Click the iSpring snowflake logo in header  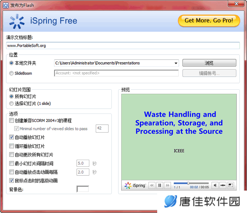(x=17, y=21)
